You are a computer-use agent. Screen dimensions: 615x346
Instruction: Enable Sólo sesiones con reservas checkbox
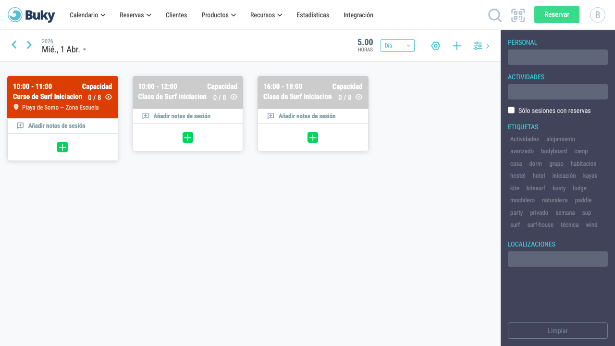pos(511,110)
